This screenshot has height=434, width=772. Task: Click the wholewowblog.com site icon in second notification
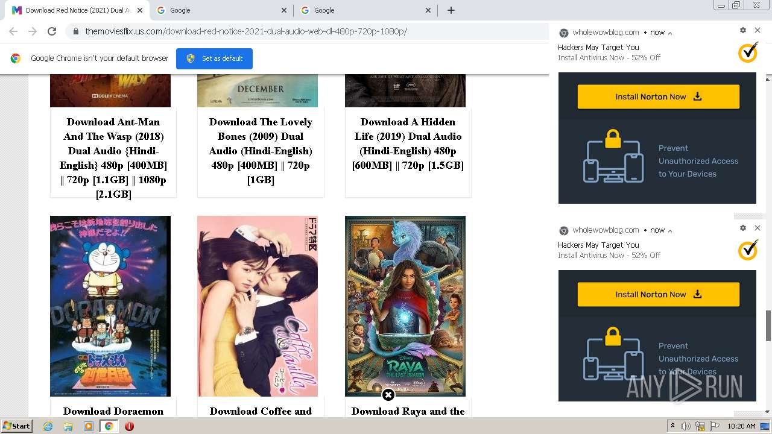click(564, 231)
